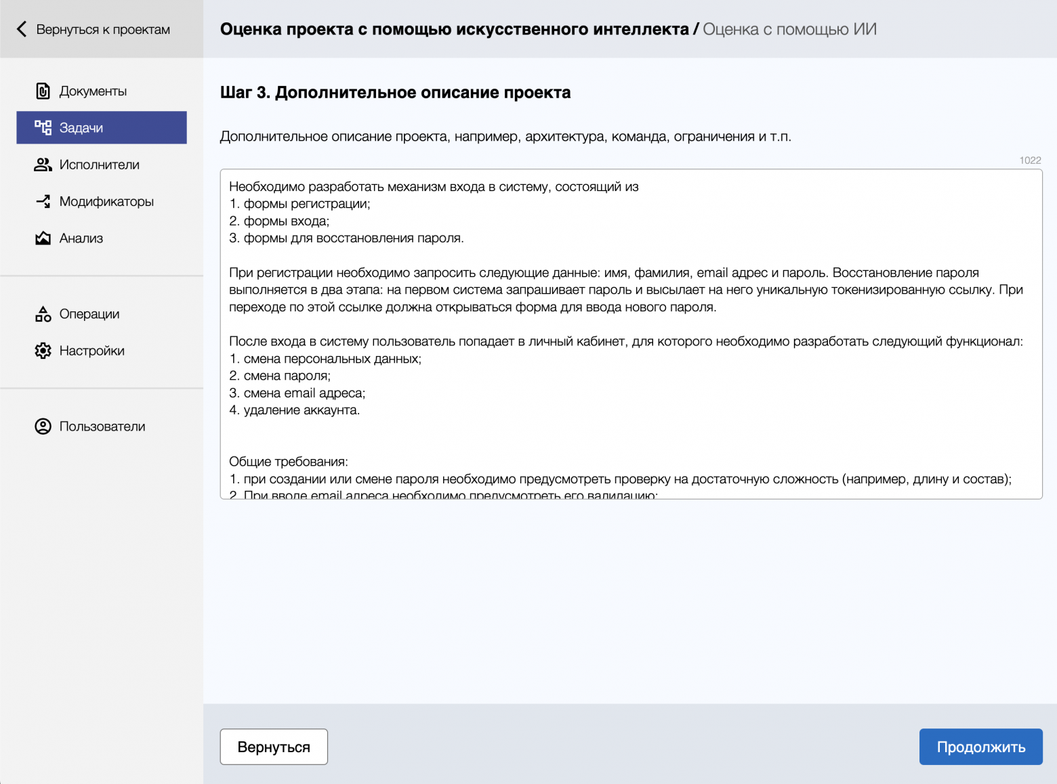Click the Настройки gear icon

pos(43,351)
